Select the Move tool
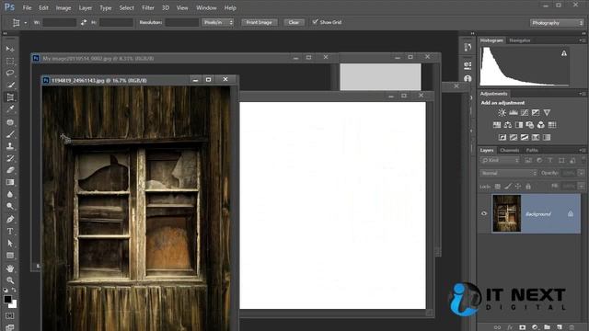Viewport: 589px width, 331px height. click(x=10, y=49)
